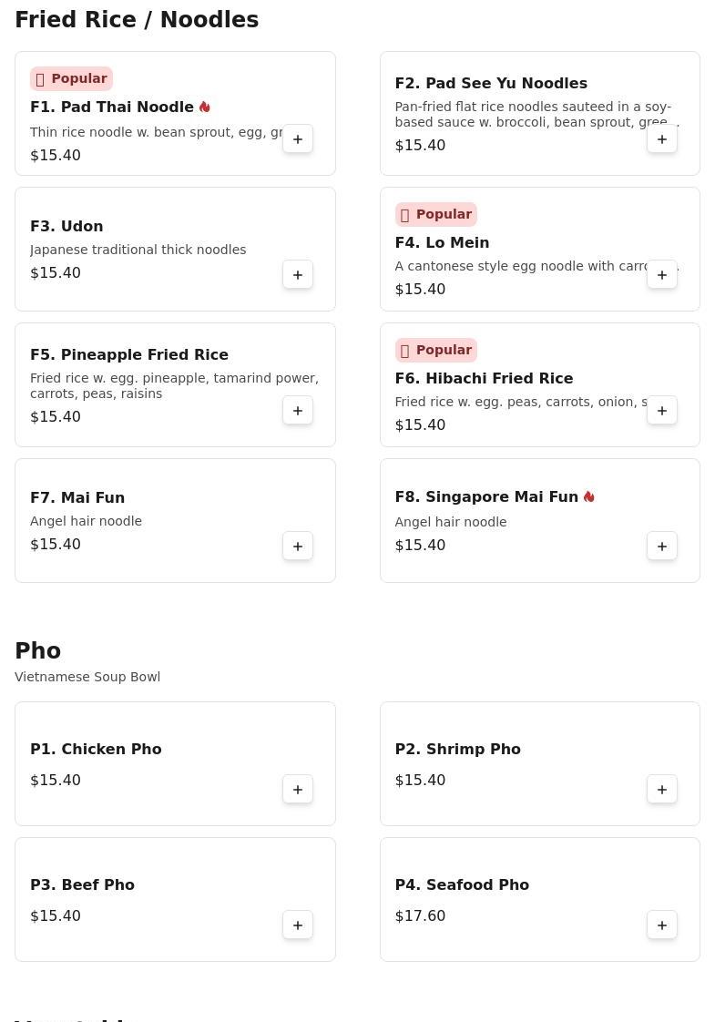Add F6 Hibachi Fried Rice to order
This screenshot has width=715, height=1022.
click(662, 411)
